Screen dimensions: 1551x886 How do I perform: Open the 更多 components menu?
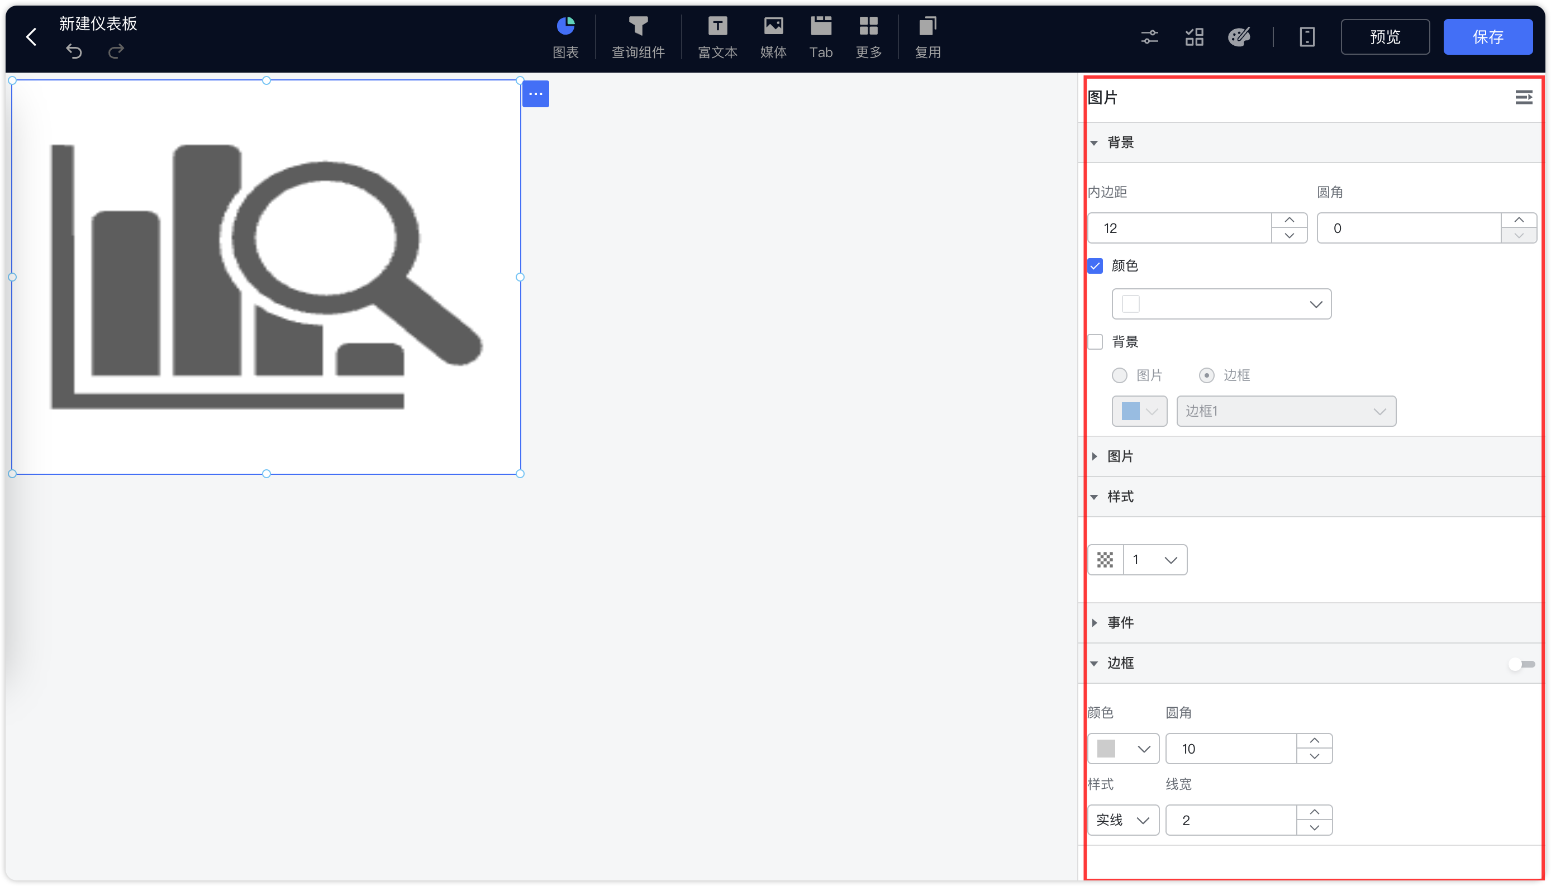pyautogui.click(x=868, y=36)
